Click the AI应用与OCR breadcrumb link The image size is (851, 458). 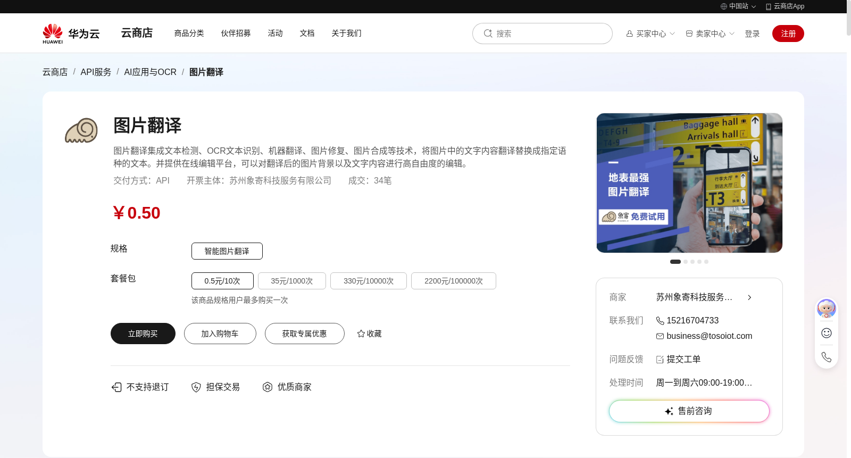coord(150,72)
